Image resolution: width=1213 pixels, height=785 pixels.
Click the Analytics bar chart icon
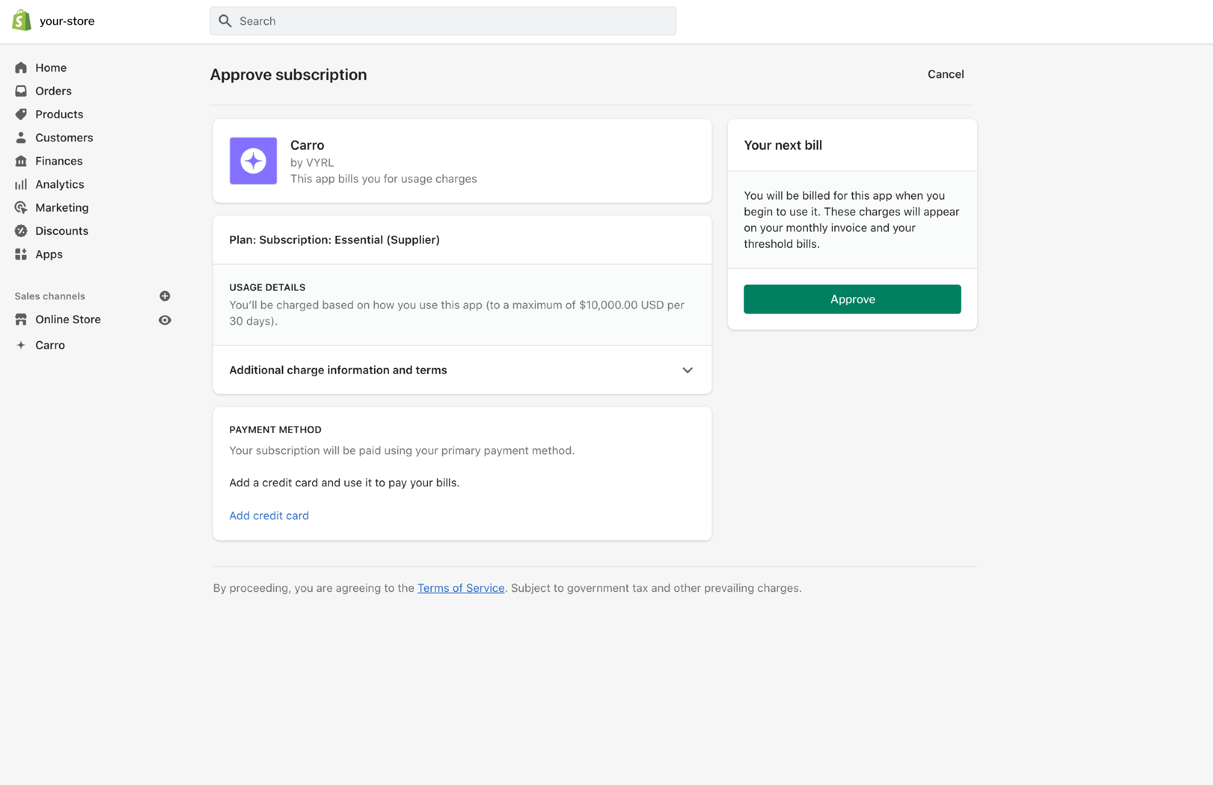coord(21,185)
